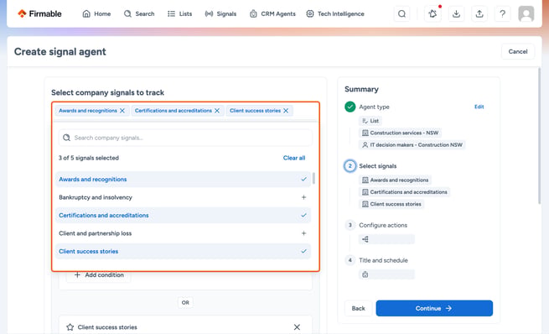This screenshot has width=549, height=334.
Task: Open the help question mark icon
Action: [x=502, y=13]
